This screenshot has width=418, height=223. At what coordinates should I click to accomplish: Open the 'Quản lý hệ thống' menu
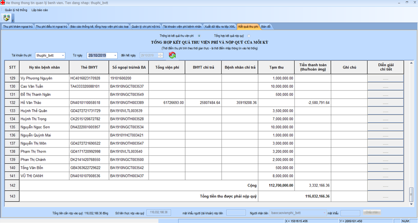pos(16,10)
